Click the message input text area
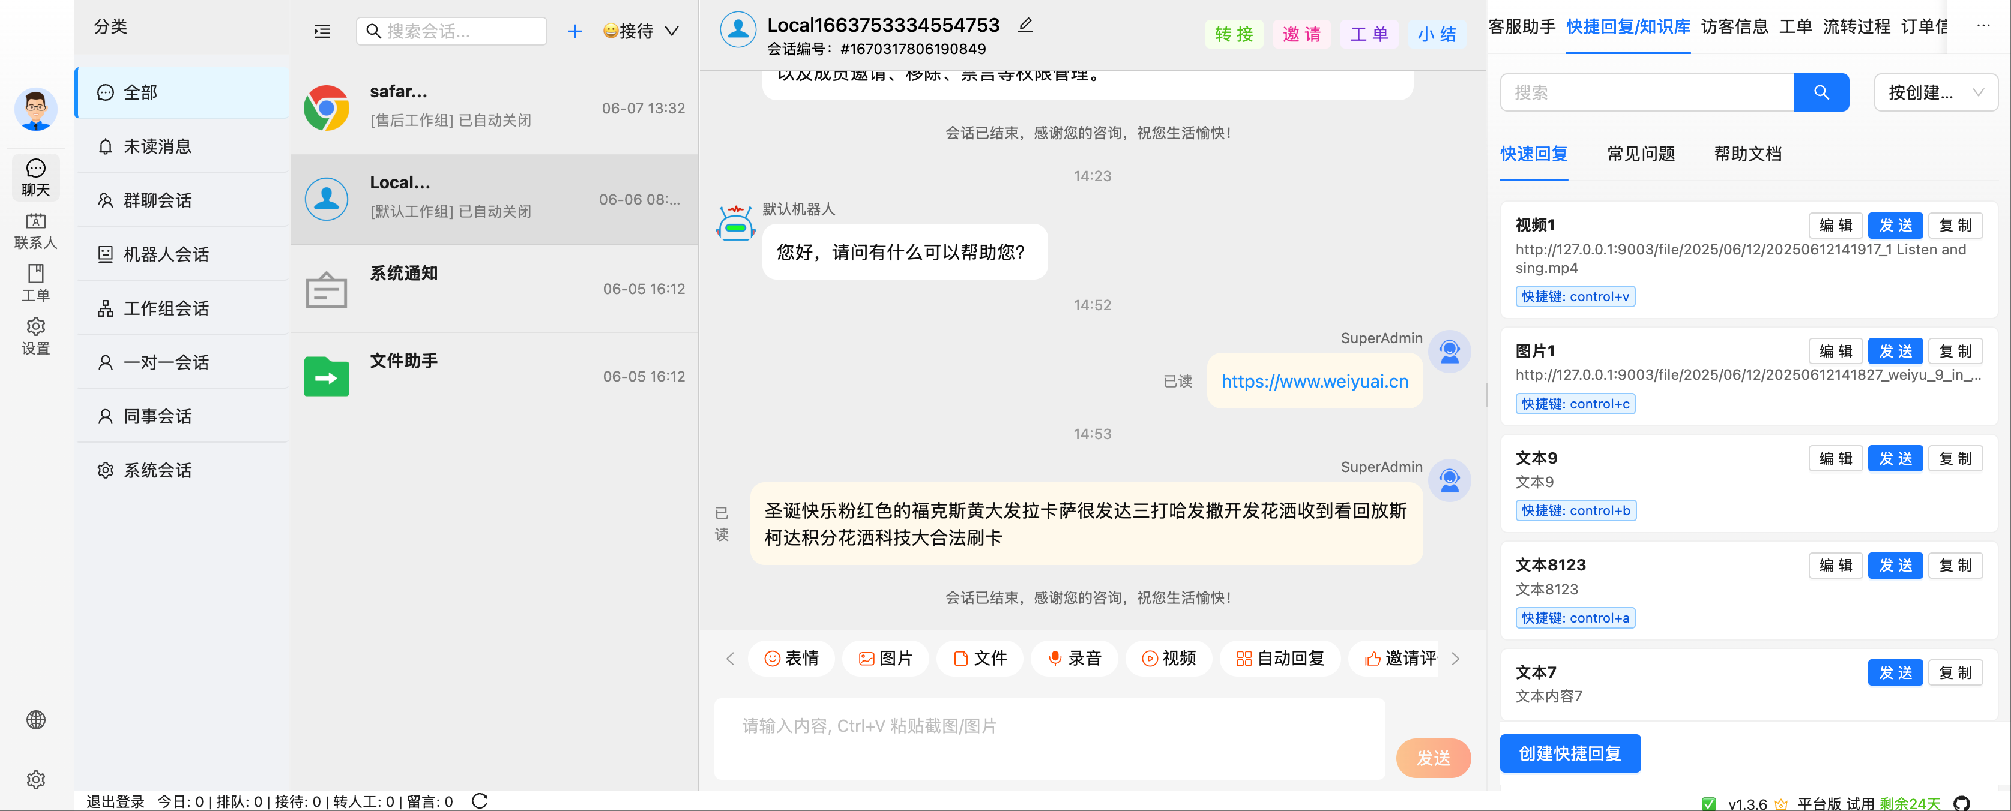2011x811 pixels. click(1049, 738)
